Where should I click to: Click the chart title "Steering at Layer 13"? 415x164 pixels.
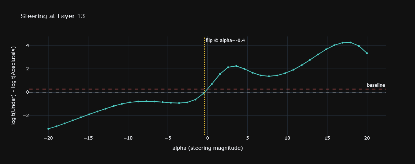[53, 16]
